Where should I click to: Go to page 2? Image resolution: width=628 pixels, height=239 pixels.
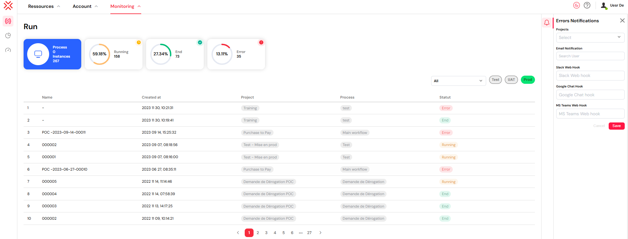[258, 233]
